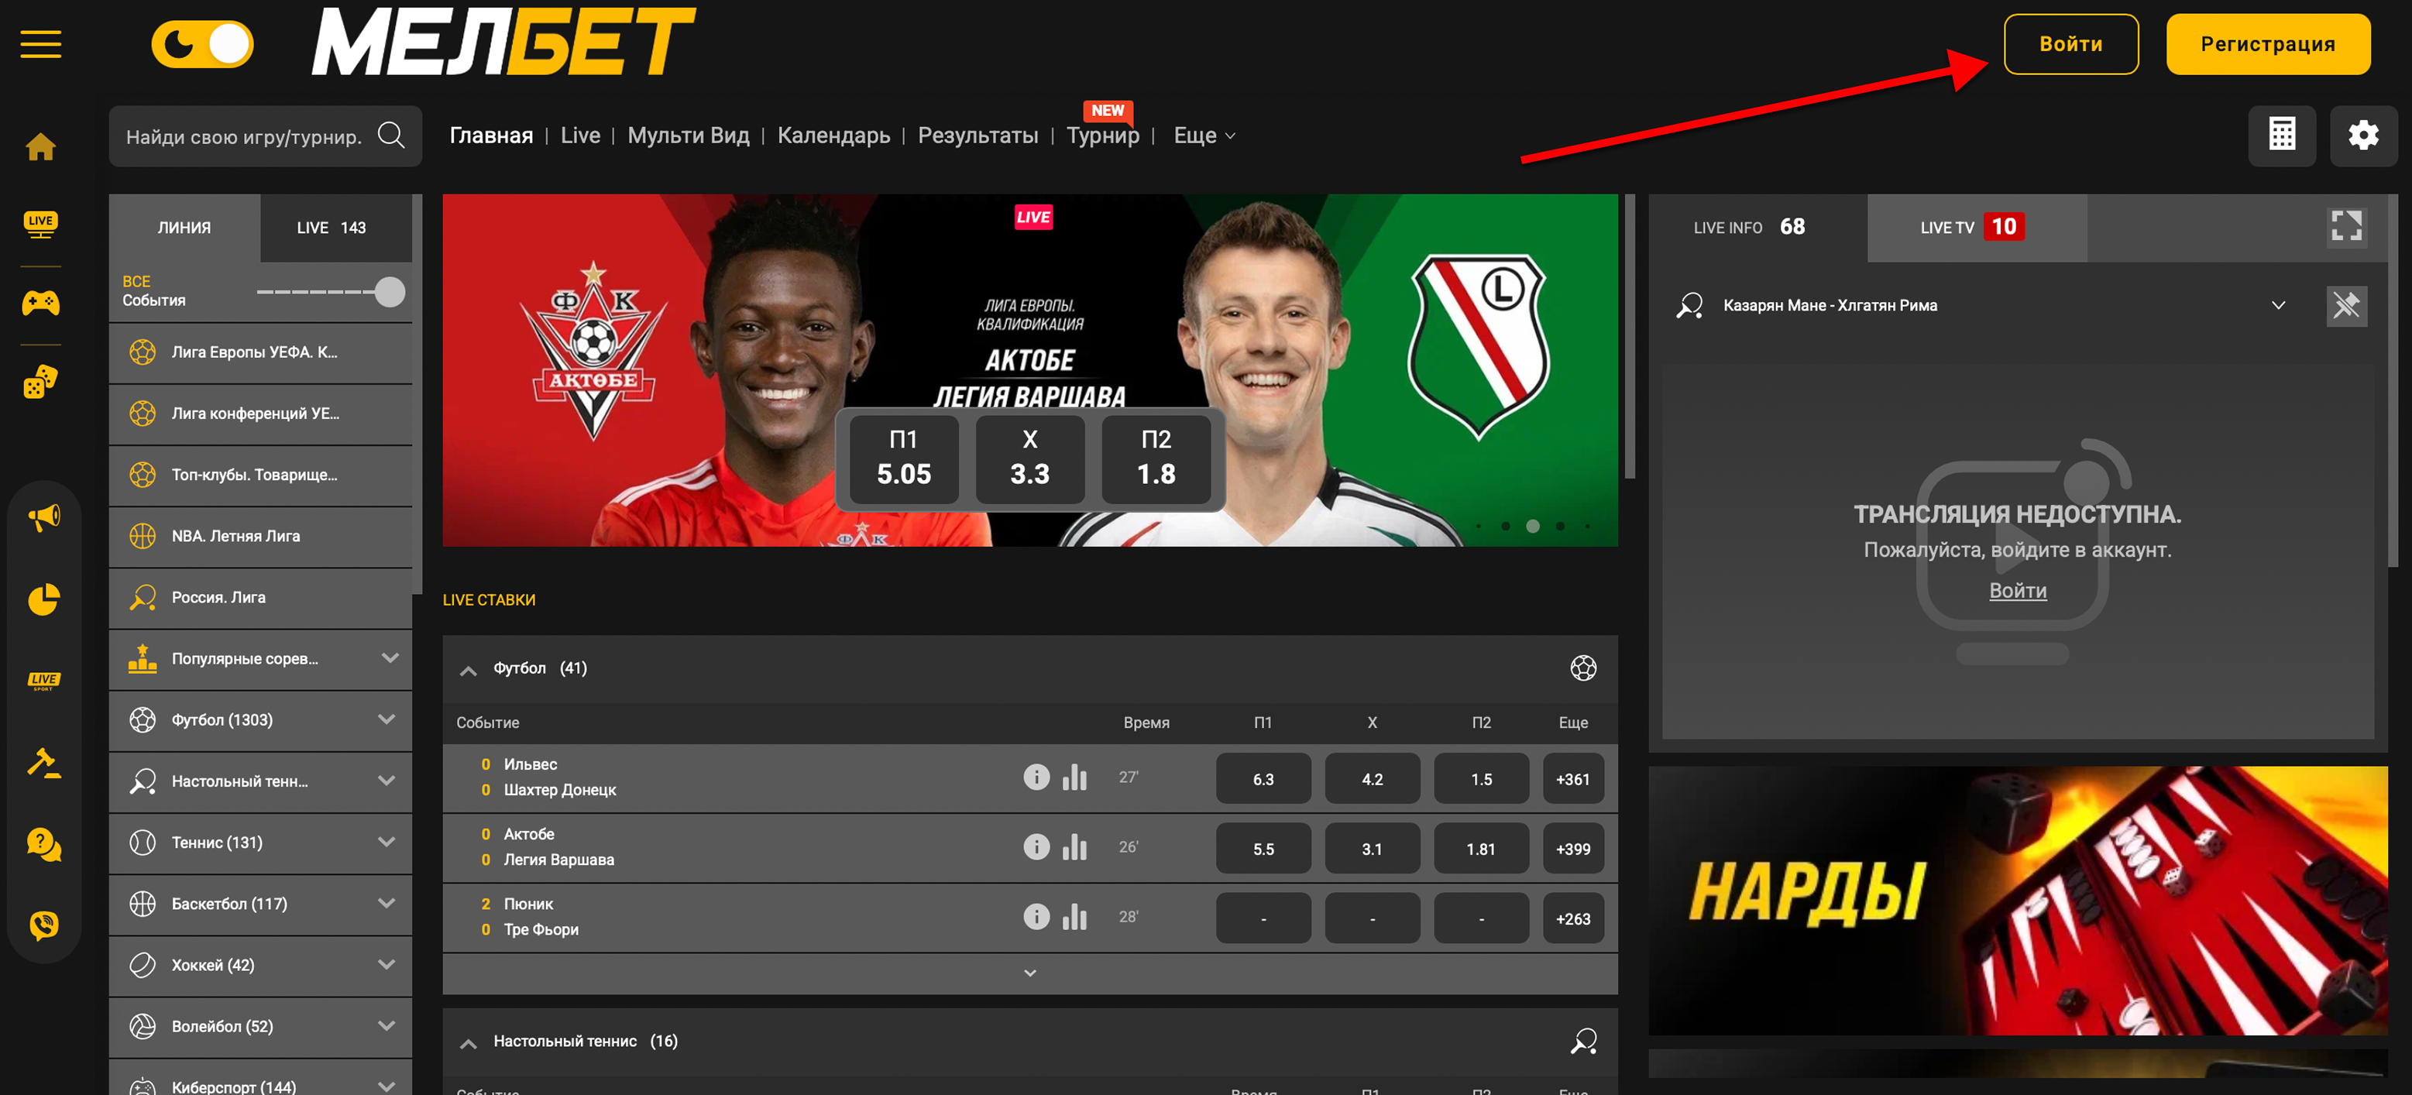Open info for Пюник – Тре Фьори
Screen dimensions: 2412x1095
click(x=1036, y=916)
